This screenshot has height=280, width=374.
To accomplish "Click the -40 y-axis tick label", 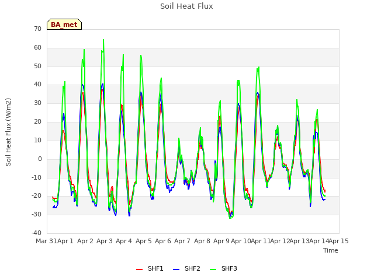I will point(36,233).
